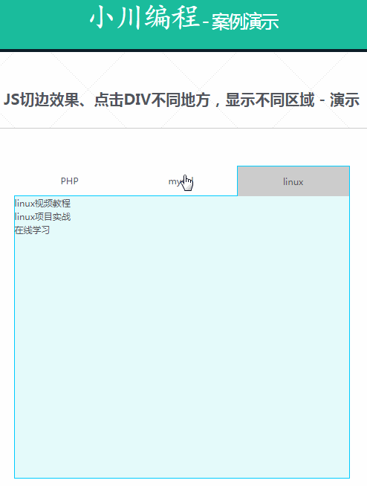
Task: Click the 案例演示 header subtitle
Action: click(x=245, y=22)
